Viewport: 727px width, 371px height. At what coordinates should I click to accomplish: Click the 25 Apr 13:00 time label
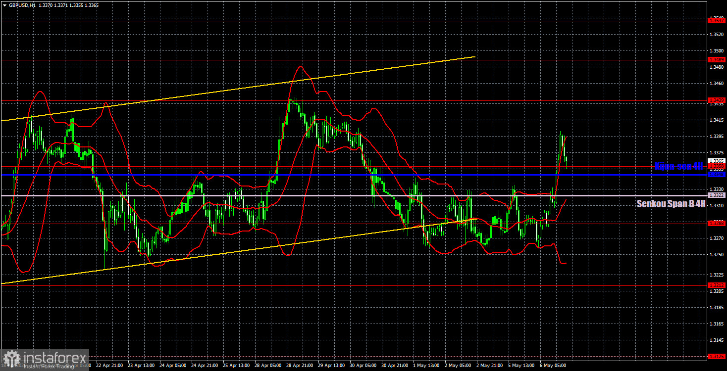(x=237, y=366)
